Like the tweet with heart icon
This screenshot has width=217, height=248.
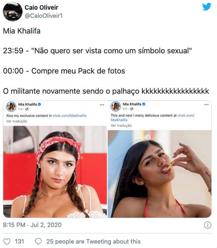(x=7, y=242)
